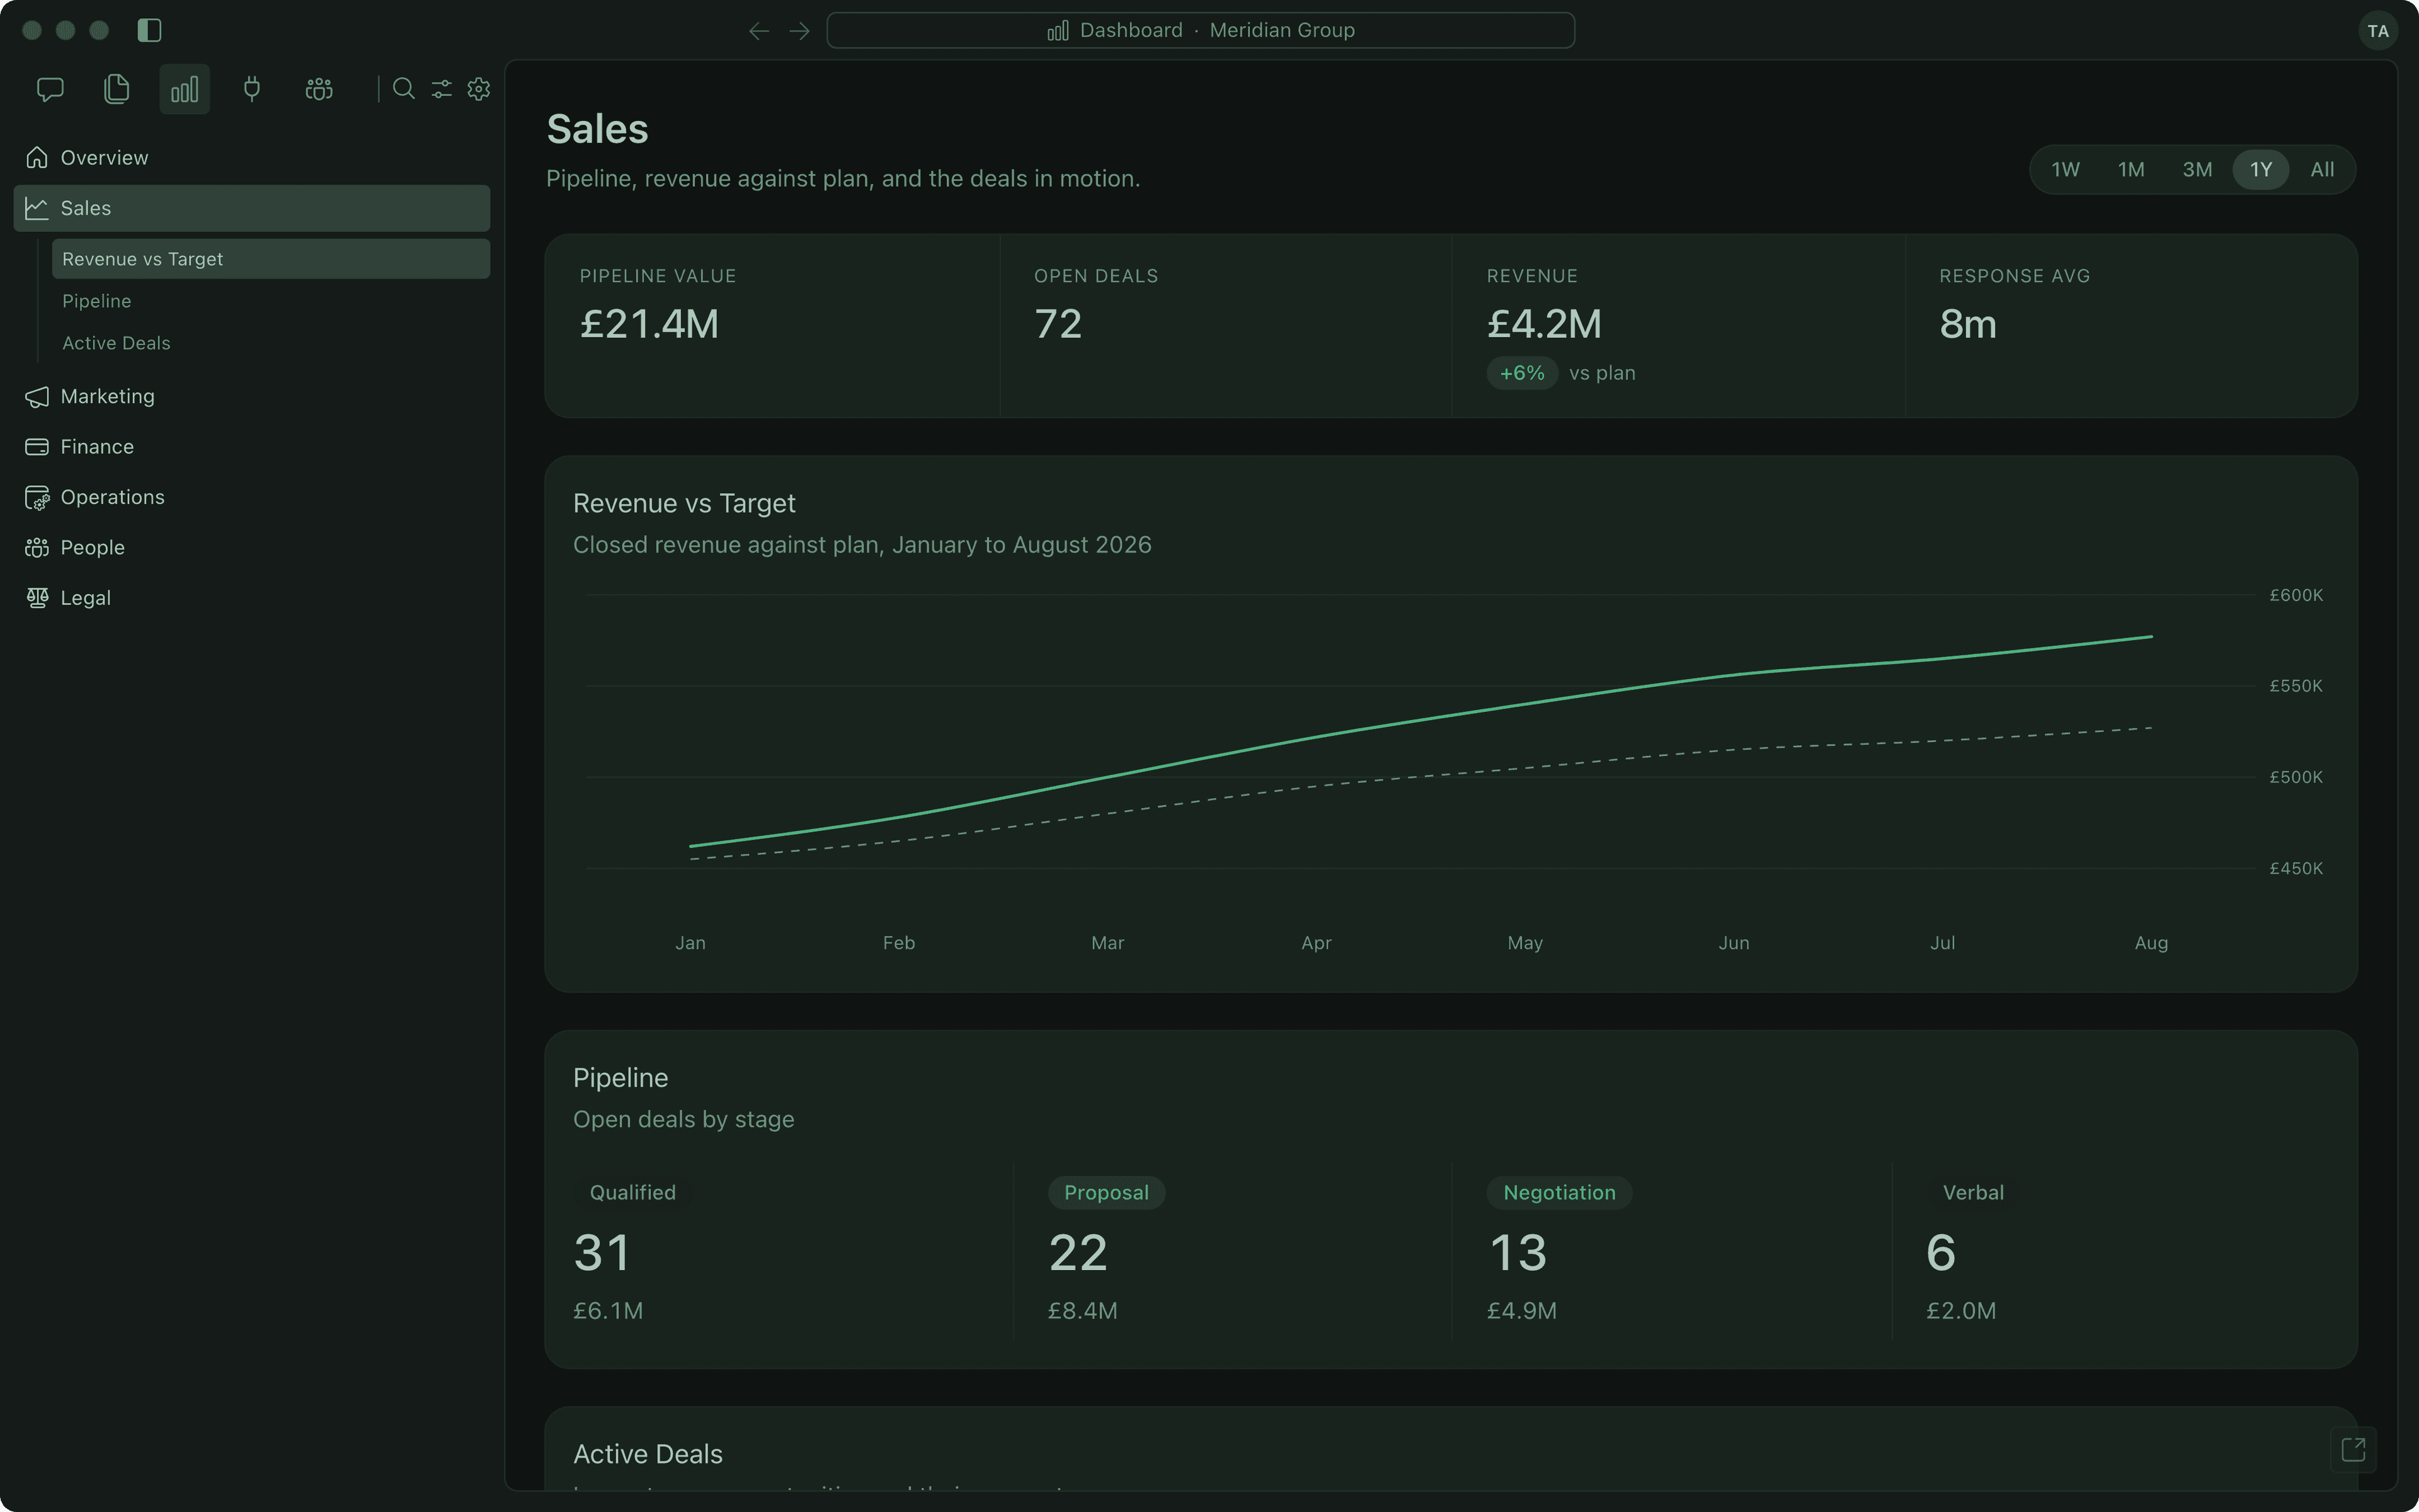
Task: Click the Dashboard · Meridian Group address field
Action: pyautogui.click(x=1201, y=31)
